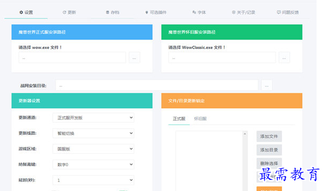Expand the 游戏区域 dropdown
This screenshot has height=191, width=324.
click(93, 149)
